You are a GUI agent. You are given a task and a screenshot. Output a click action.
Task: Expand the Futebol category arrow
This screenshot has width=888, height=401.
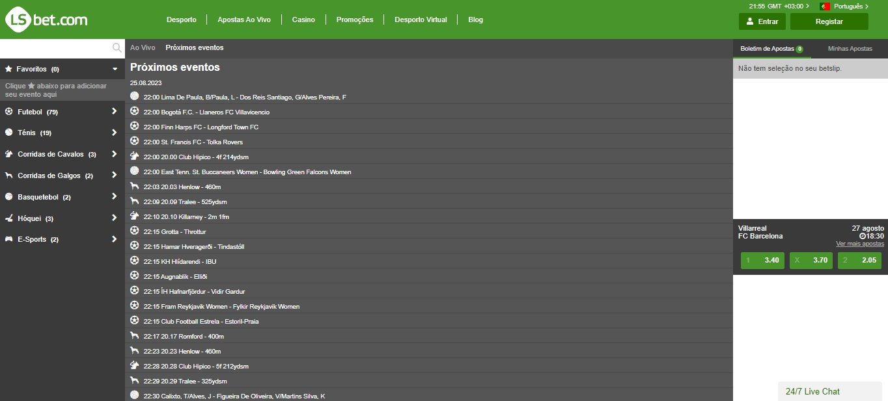point(115,111)
